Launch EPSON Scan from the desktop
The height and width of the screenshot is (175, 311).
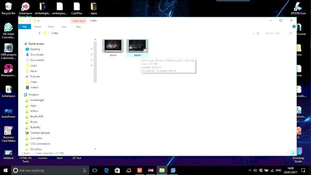(x=298, y=8)
